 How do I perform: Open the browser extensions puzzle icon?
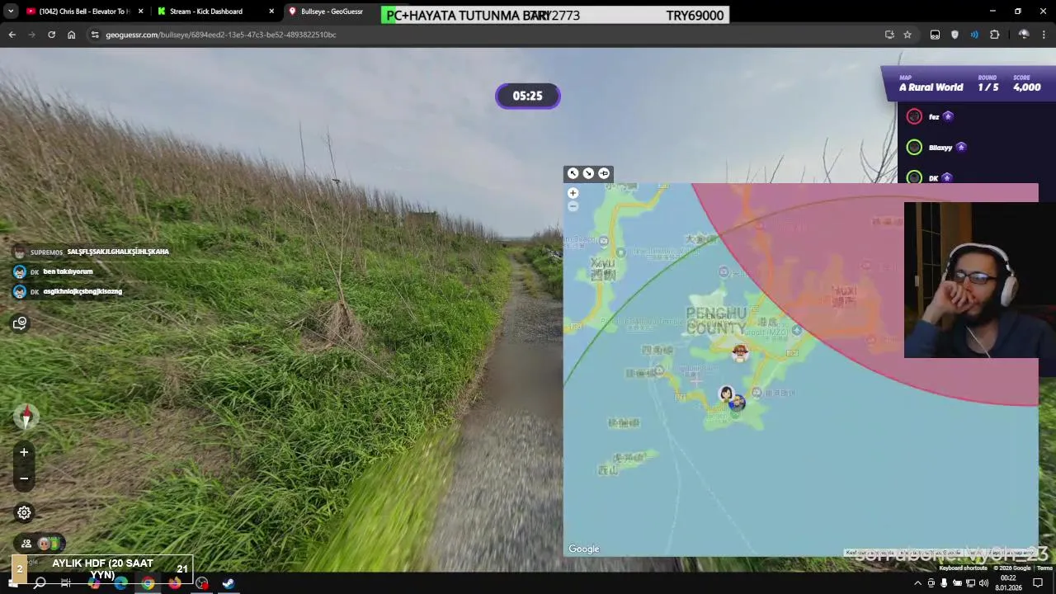994,35
